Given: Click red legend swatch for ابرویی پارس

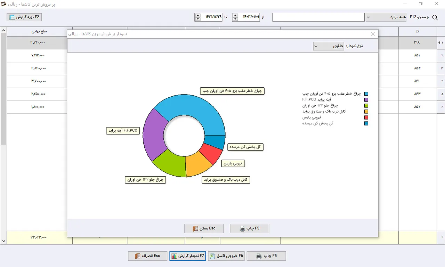Looking at the screenshot, I should coord(366,118).
